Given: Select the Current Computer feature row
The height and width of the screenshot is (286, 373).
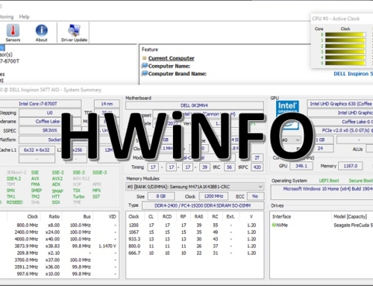Looking at the screenshot, I should click(172, 58).
